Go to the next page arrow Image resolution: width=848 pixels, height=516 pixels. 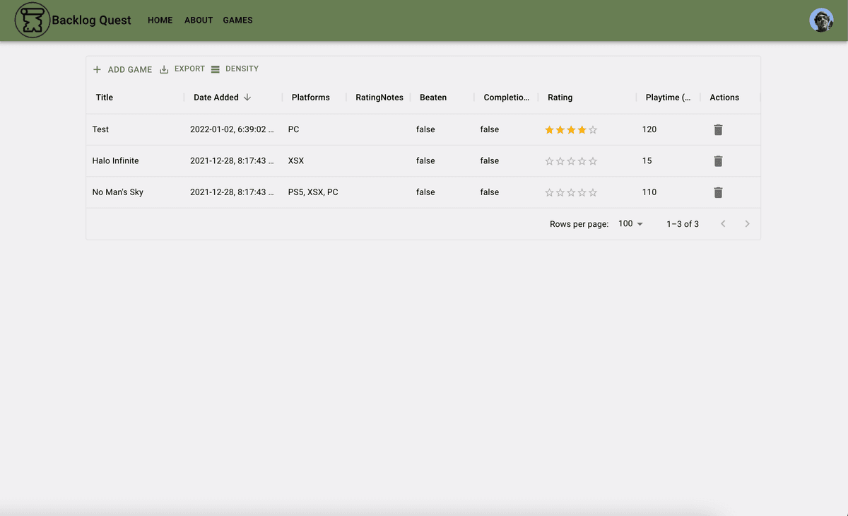tap(747, 224)
